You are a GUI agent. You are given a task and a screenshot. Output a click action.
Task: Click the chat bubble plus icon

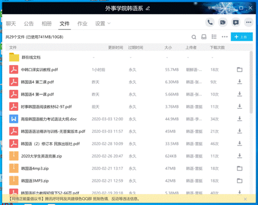pyautogui.click(x=235, y=22)
